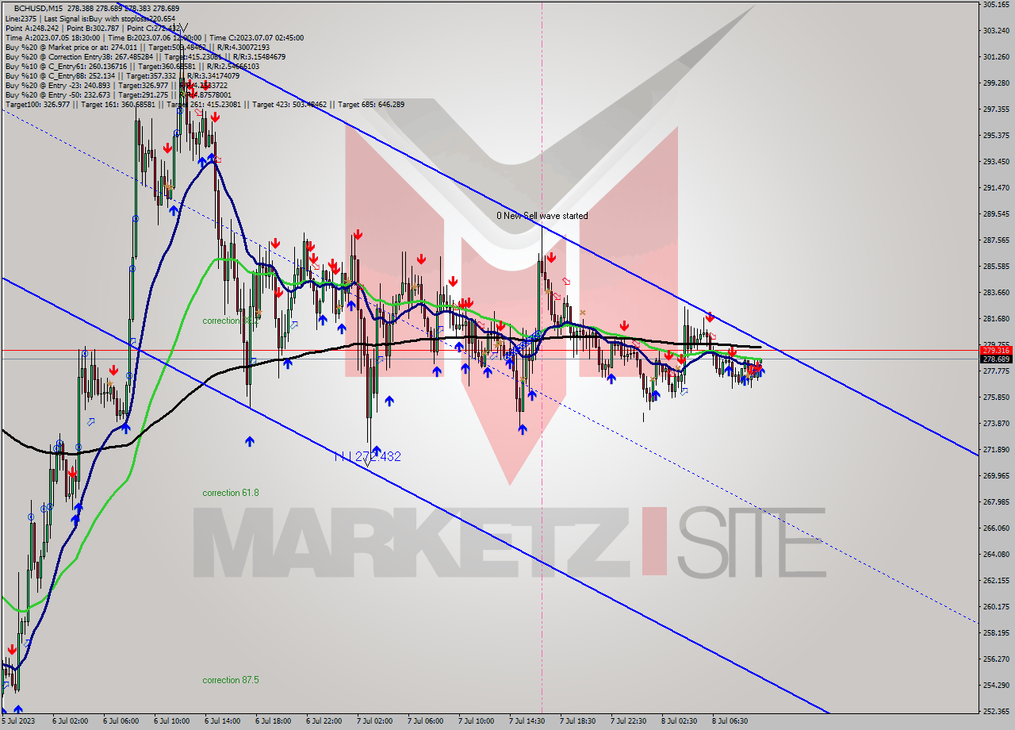The image size is (1015, 730).
Task: Click the '8 Jul 02:30' time label
Action: click(x=679, y=722)
